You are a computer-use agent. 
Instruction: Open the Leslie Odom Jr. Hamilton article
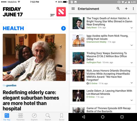(x=109, y=92)
